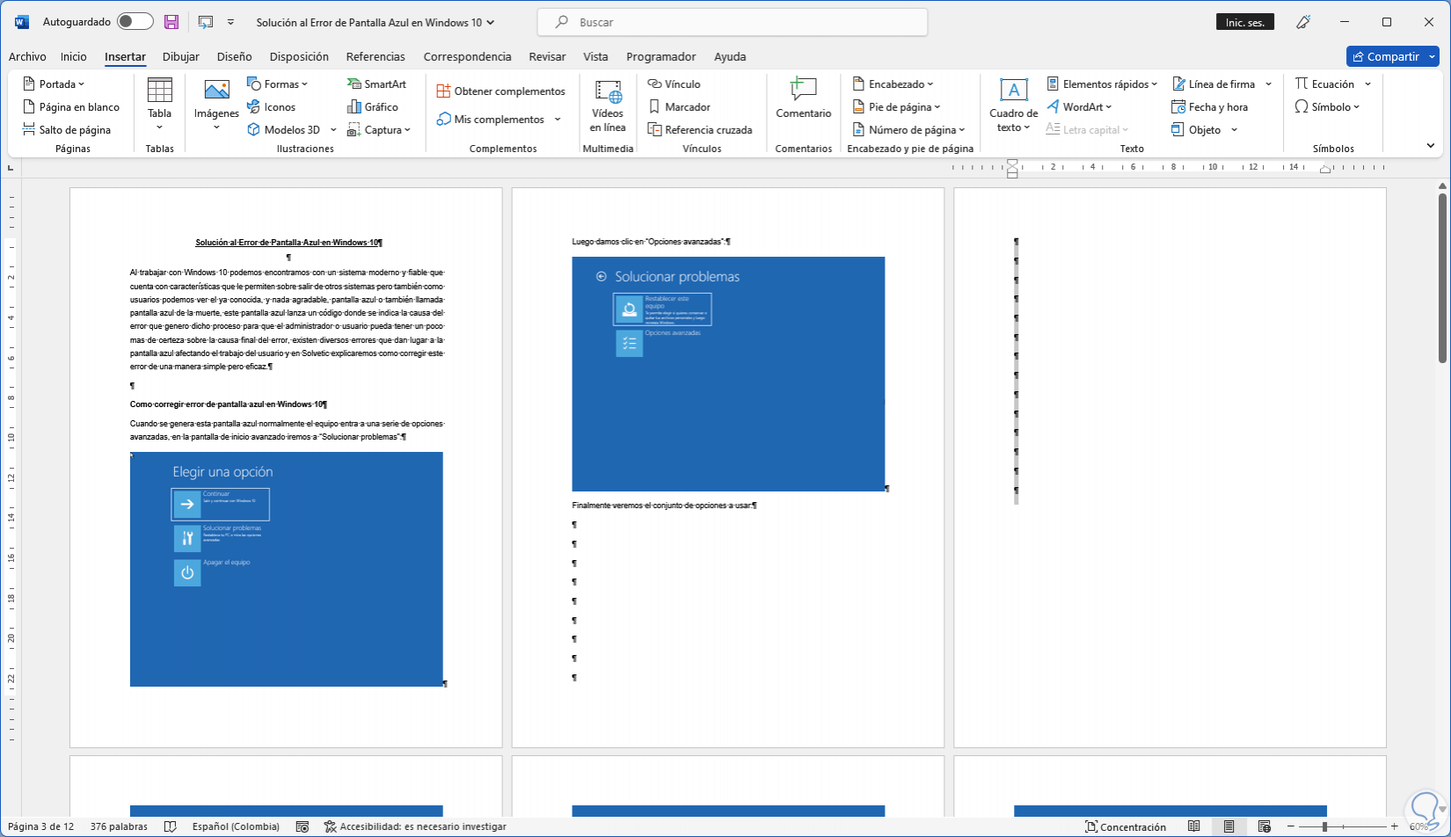The width and height of the screenshot is (1451, 837).
Task: Insert a Página en blanco
Action: pyautogui.click(x=70, y=107)
